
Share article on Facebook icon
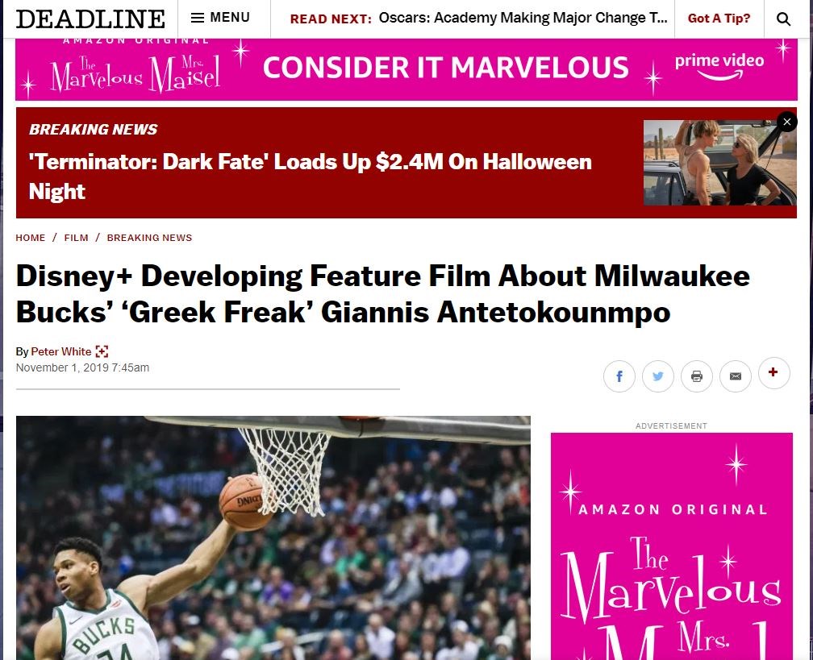(x=619, y=376)
